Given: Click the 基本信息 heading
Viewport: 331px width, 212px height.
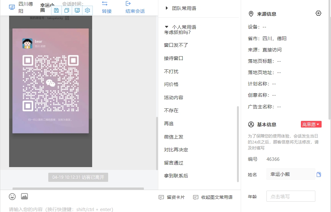Looking at the screenshot, I should (267, 124).
